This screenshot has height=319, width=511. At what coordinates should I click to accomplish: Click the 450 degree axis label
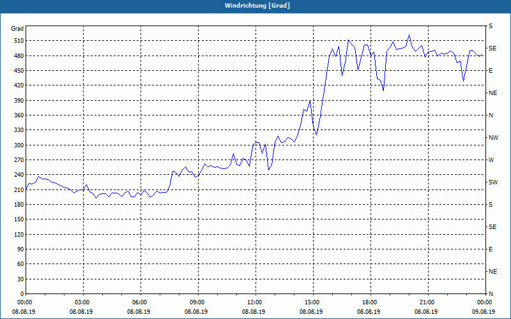[19, 71]
